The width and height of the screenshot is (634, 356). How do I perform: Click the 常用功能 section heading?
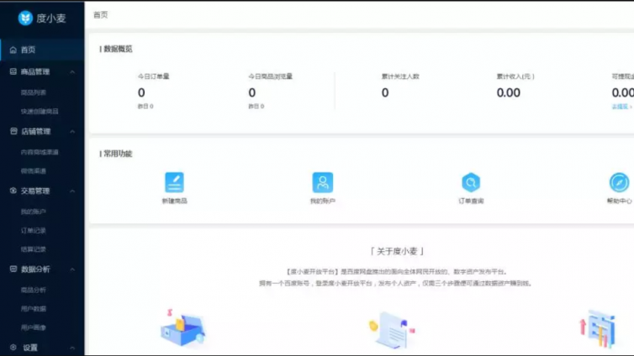(116, 154)
